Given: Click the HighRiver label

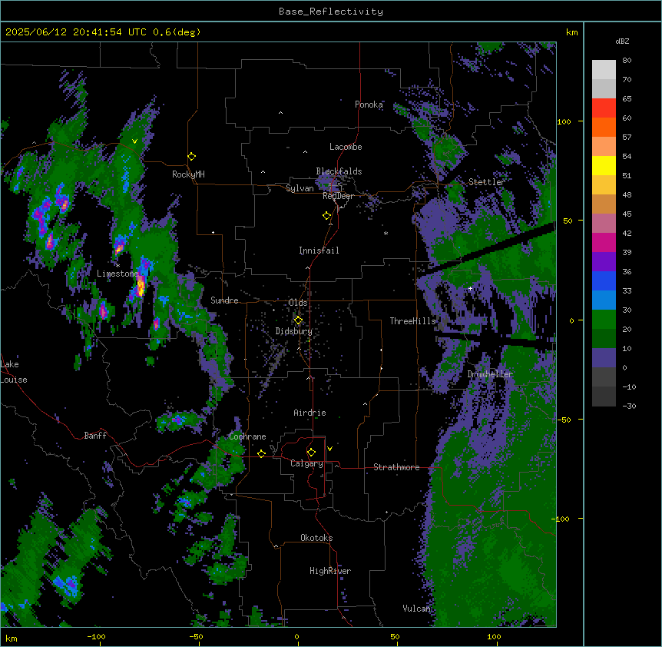Looking at the screenshot, I should click(330, 571).
